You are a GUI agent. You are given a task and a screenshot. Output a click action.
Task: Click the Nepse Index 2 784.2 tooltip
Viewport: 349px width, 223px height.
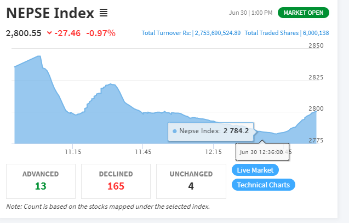[210, 131]
